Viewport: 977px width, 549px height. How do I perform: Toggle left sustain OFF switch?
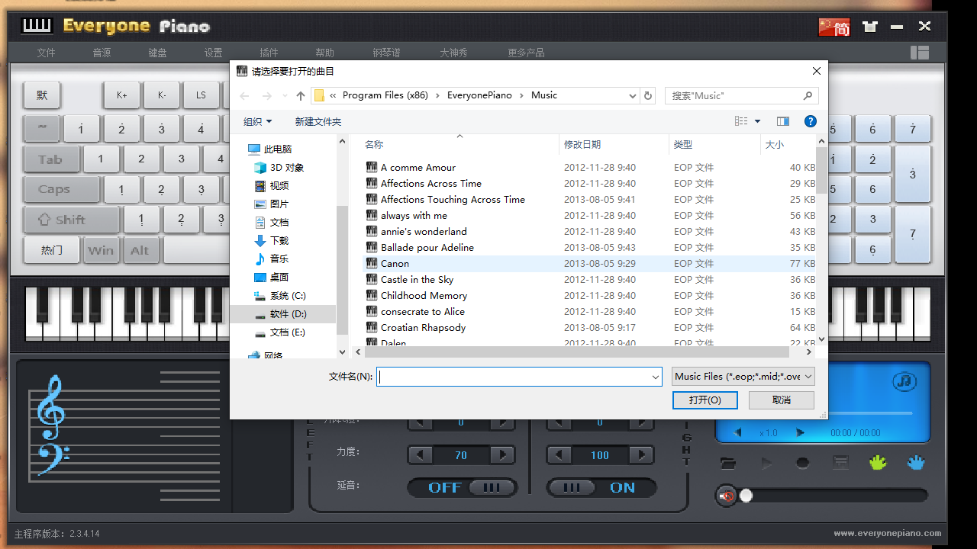click(463, 487)
